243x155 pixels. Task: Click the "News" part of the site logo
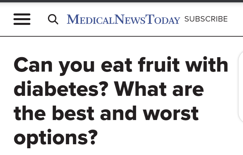131,19
